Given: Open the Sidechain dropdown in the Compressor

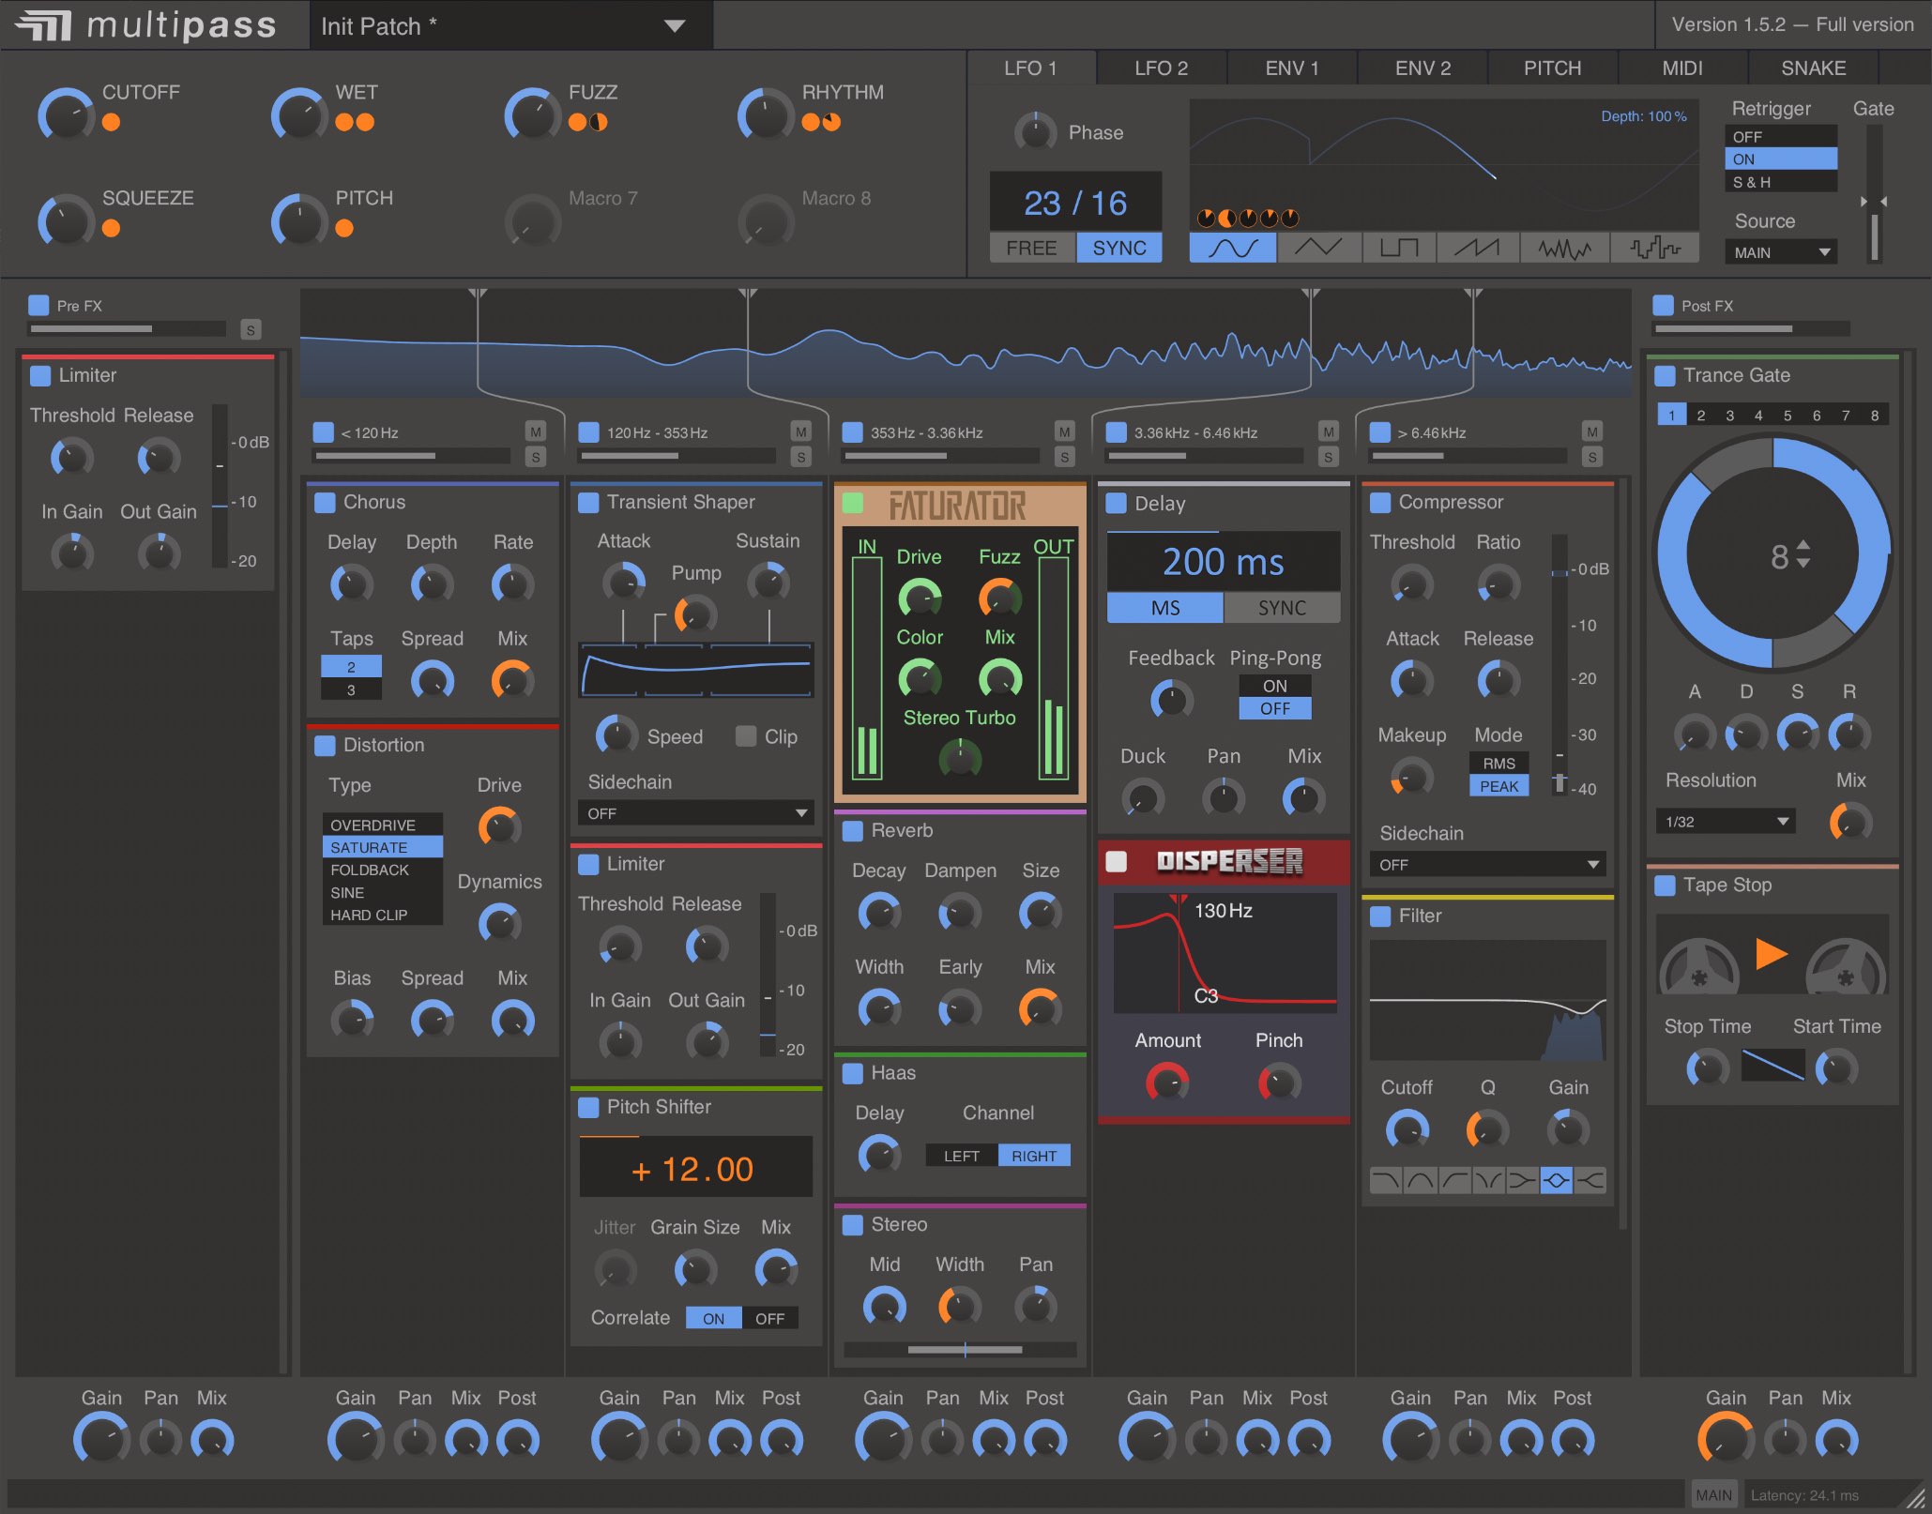Looking at the screenshot, I should [1486, 863].
